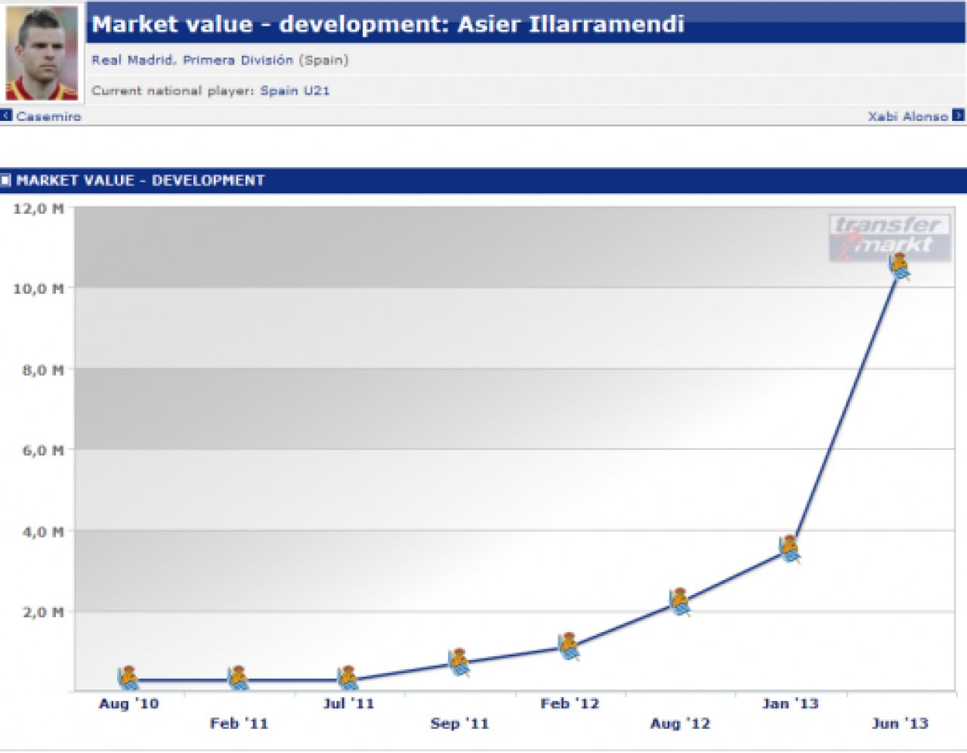The height and width of the screenshot is (753, 967).
Task: Click the transfermarkt logo watermark
Action: (x=889, y=236)
